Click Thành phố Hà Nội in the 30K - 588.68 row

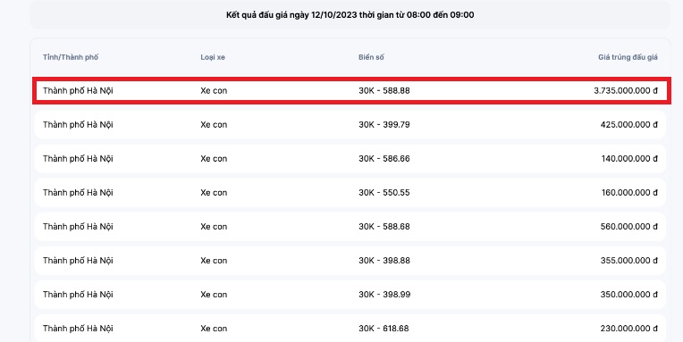tap(78, 227)
